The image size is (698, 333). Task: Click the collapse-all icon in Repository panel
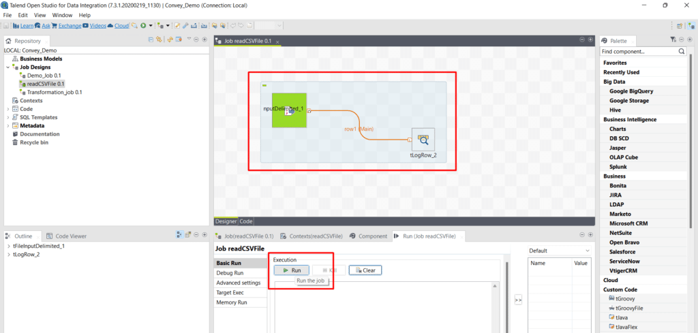click(151, 39)
